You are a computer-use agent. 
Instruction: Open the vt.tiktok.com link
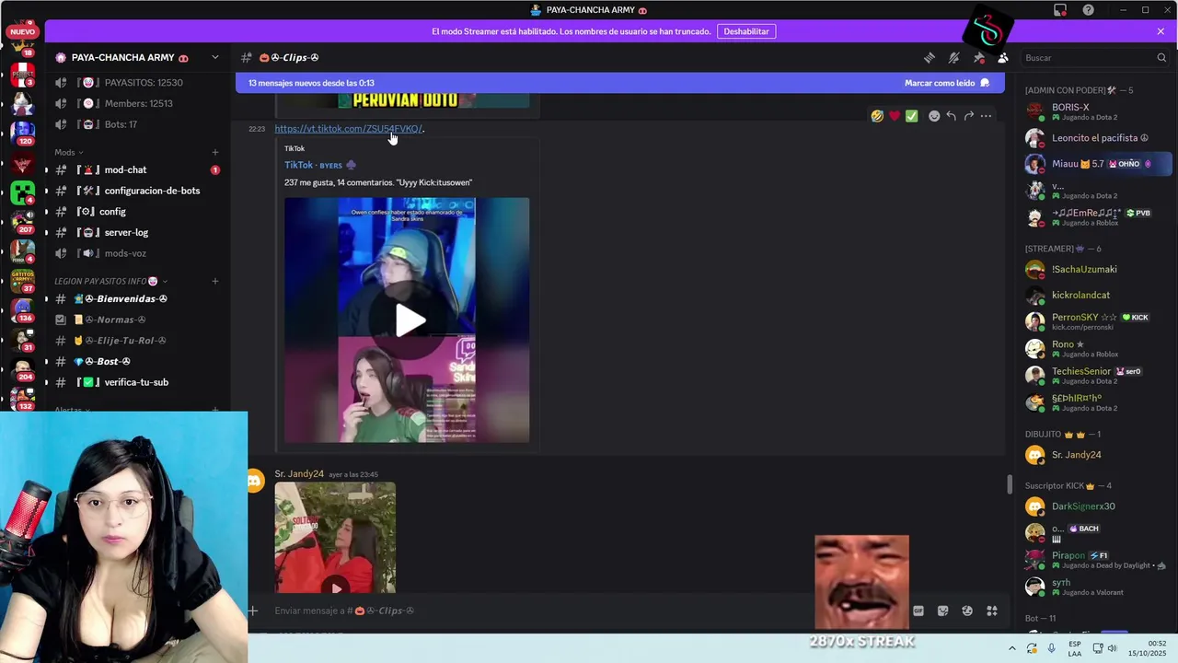pos(348,129)
